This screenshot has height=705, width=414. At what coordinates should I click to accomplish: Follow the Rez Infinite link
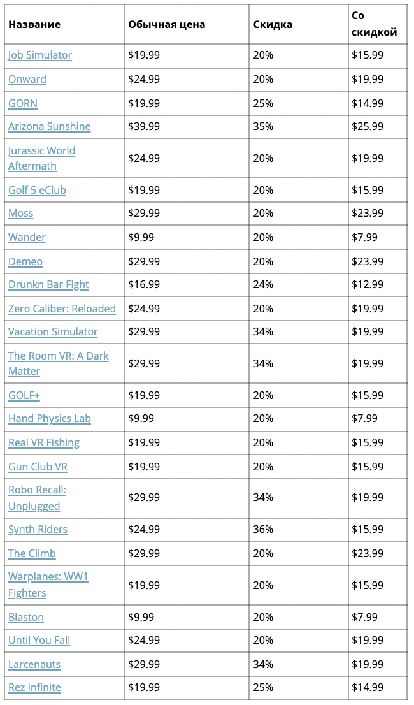click(x=34, y=687)
